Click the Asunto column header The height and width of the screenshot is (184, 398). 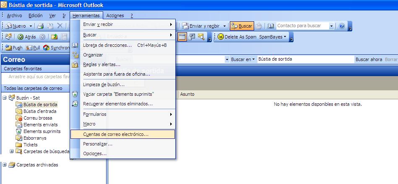[187, 94]
